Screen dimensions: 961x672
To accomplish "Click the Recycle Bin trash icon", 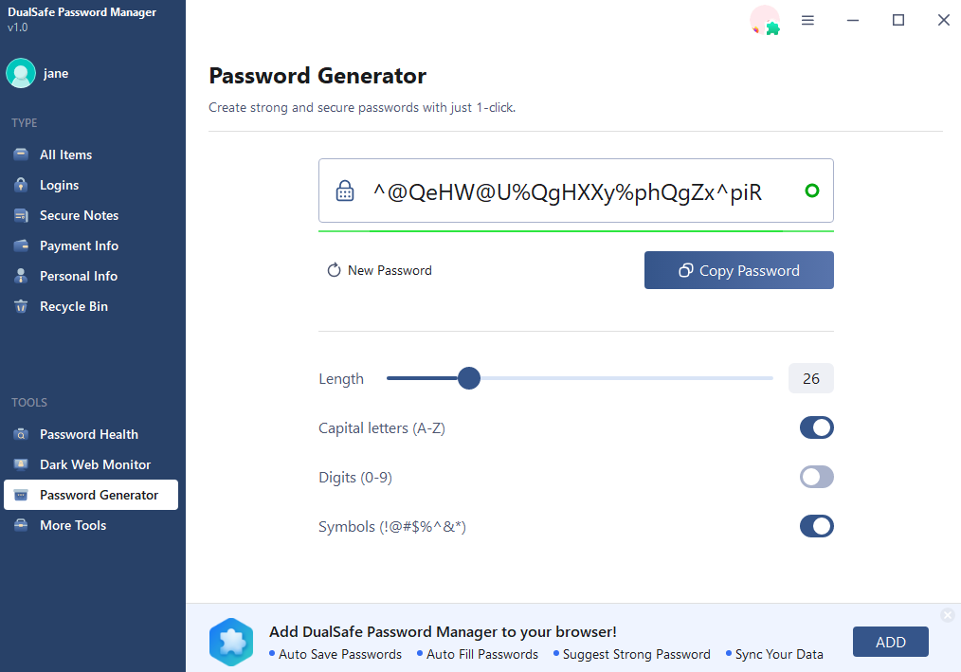I will click(x=21, y=306).
